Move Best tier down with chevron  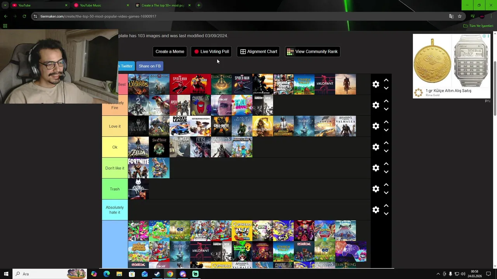coord(386,88)
